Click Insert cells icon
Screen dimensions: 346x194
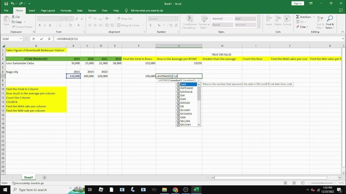pyautogui.click(x=269, y=19)
